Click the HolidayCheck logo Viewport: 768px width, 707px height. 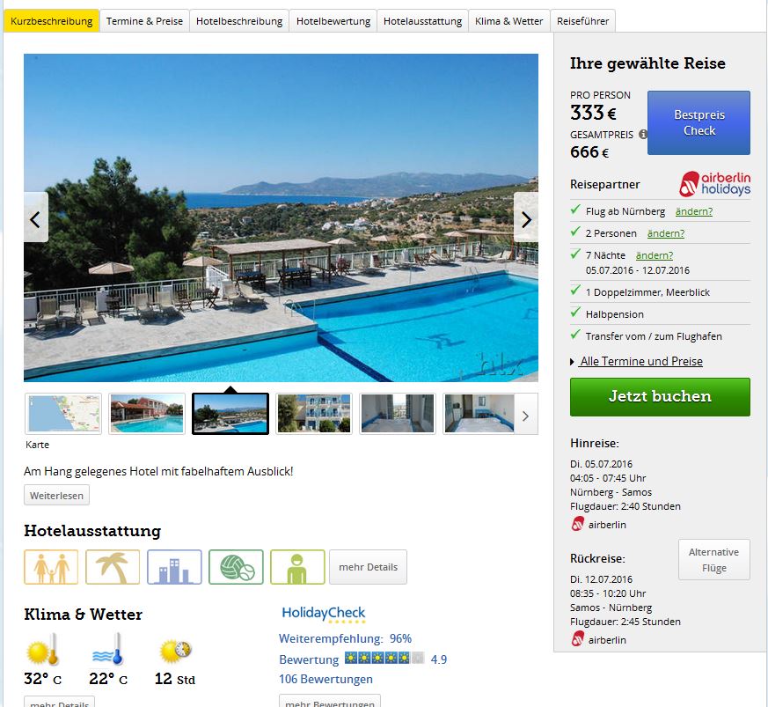pos(323,614)
